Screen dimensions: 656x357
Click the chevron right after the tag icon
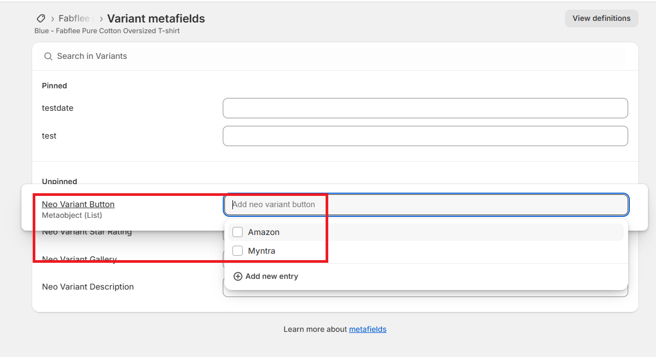[52, 19]
